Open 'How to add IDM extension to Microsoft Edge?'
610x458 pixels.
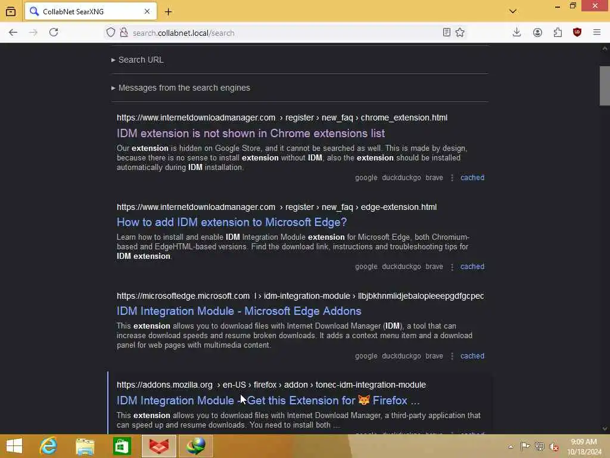point(232,222)
